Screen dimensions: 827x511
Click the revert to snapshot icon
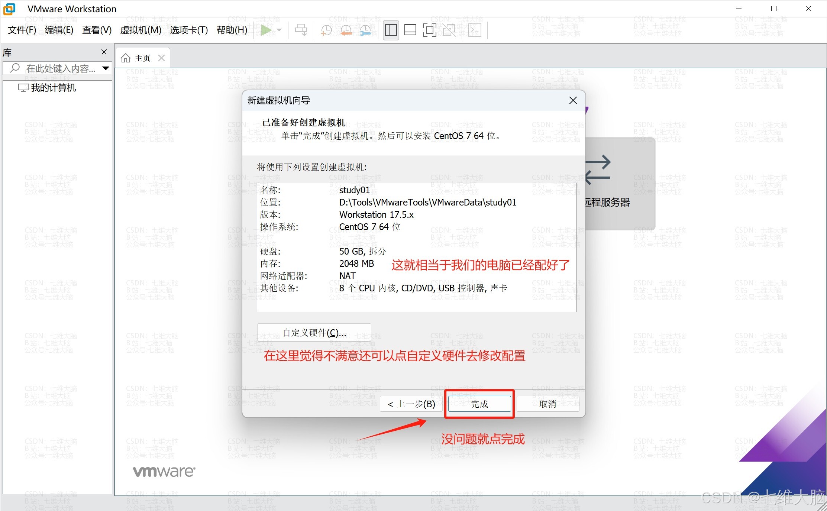pyautogui.click(x=346, y=30)
